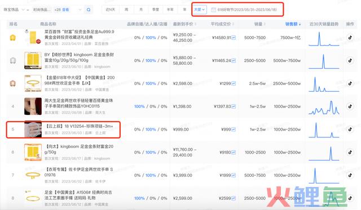Image resolution: width=361 pixels, height=210 pixels.
Task: Click the magnifier search icon in filter bar
Action: 89,10
